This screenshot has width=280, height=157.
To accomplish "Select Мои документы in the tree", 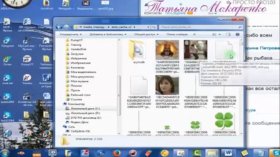I will (x=82, y=77).
